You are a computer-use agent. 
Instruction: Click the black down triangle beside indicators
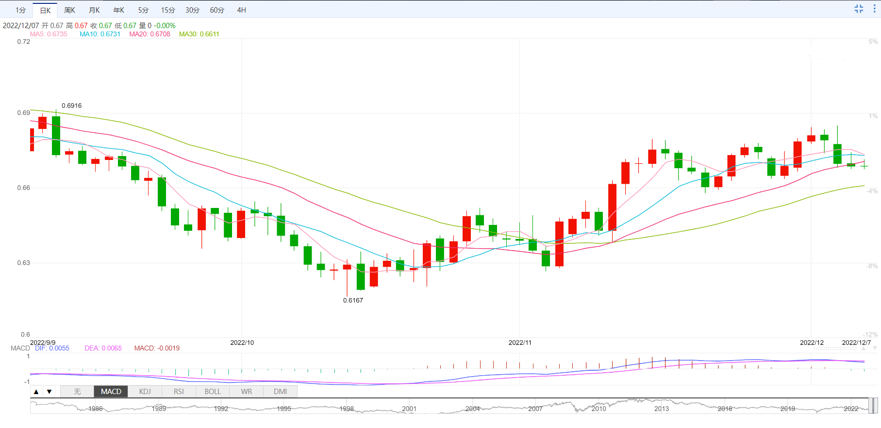coord(49,392)
